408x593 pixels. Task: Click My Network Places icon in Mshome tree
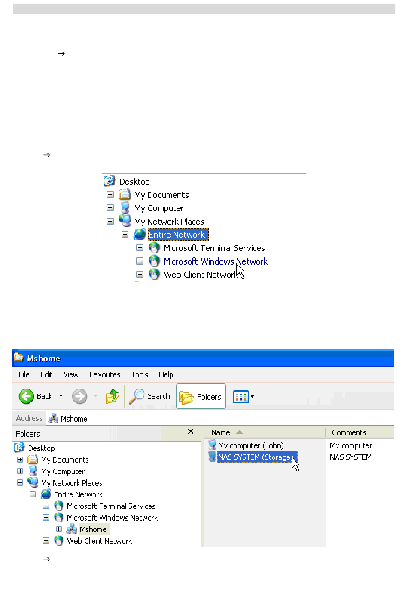click(33, 482)
